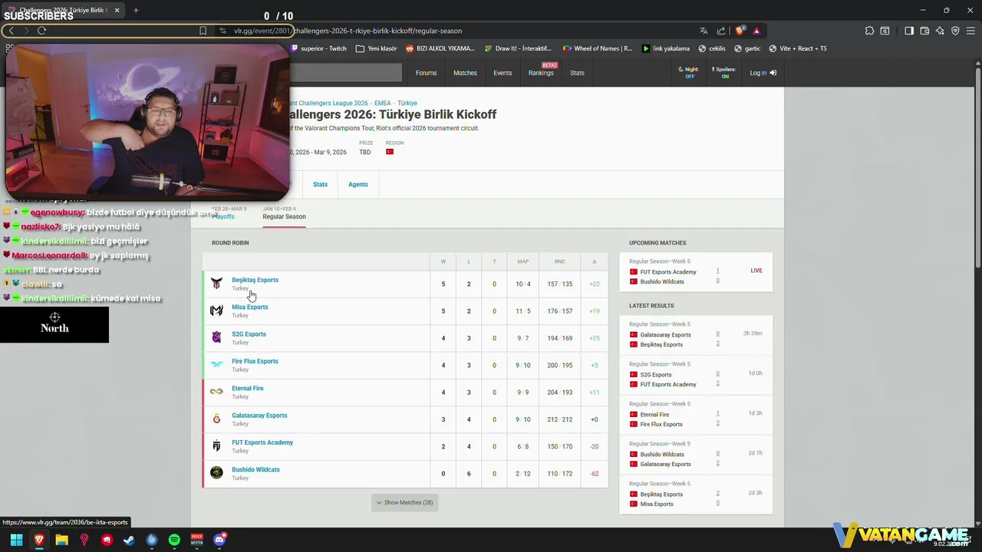
Task: Open a new browser tab with plus
Action: [x=136, y=10]
